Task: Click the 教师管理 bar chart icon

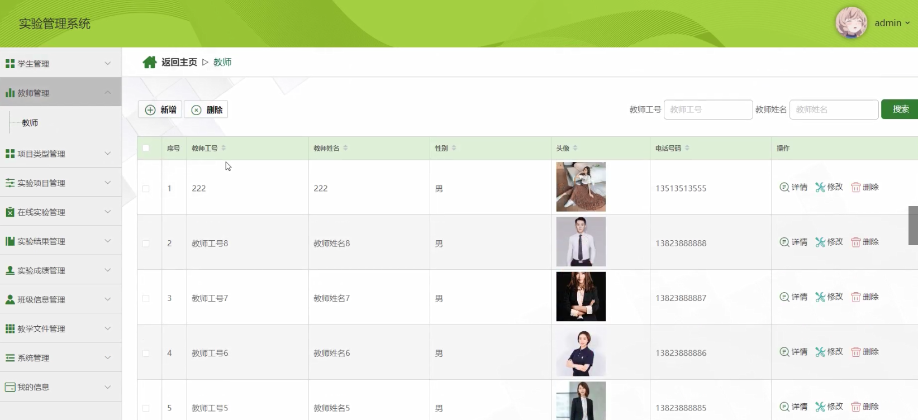Action: [x=10, y=93]
